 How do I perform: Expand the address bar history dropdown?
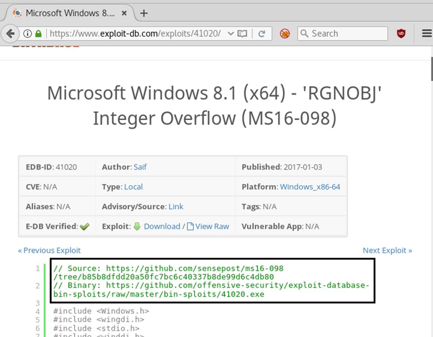(x=230, y=34)
